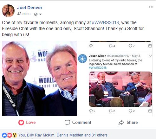
Task: Open Billy Ray McKim's profile
Action: coord(41,135)
